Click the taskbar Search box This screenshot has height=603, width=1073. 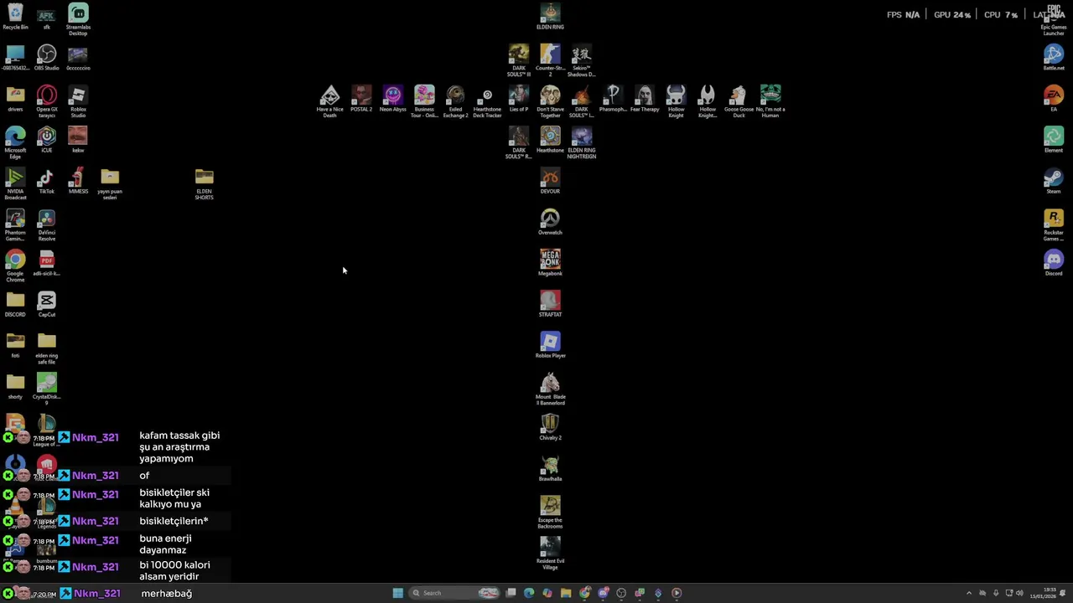click(x=455, y=593)
